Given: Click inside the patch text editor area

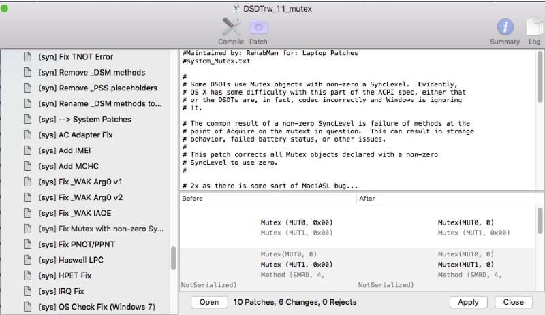Looking at the screenshot, I should click(x=354, y=122).
